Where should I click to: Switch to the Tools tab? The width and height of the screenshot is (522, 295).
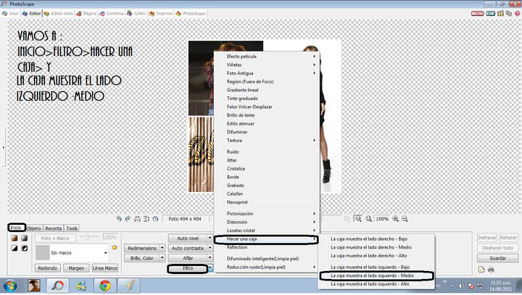pos(72,228)
